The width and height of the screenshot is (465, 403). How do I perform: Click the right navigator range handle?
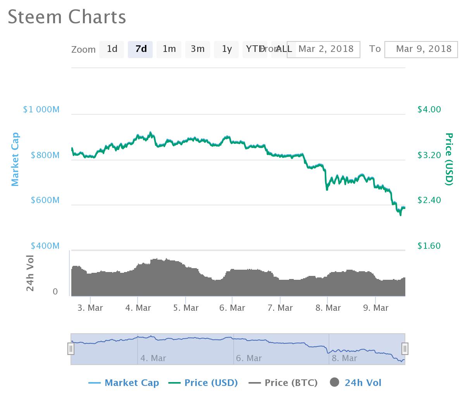coord(405,348)
